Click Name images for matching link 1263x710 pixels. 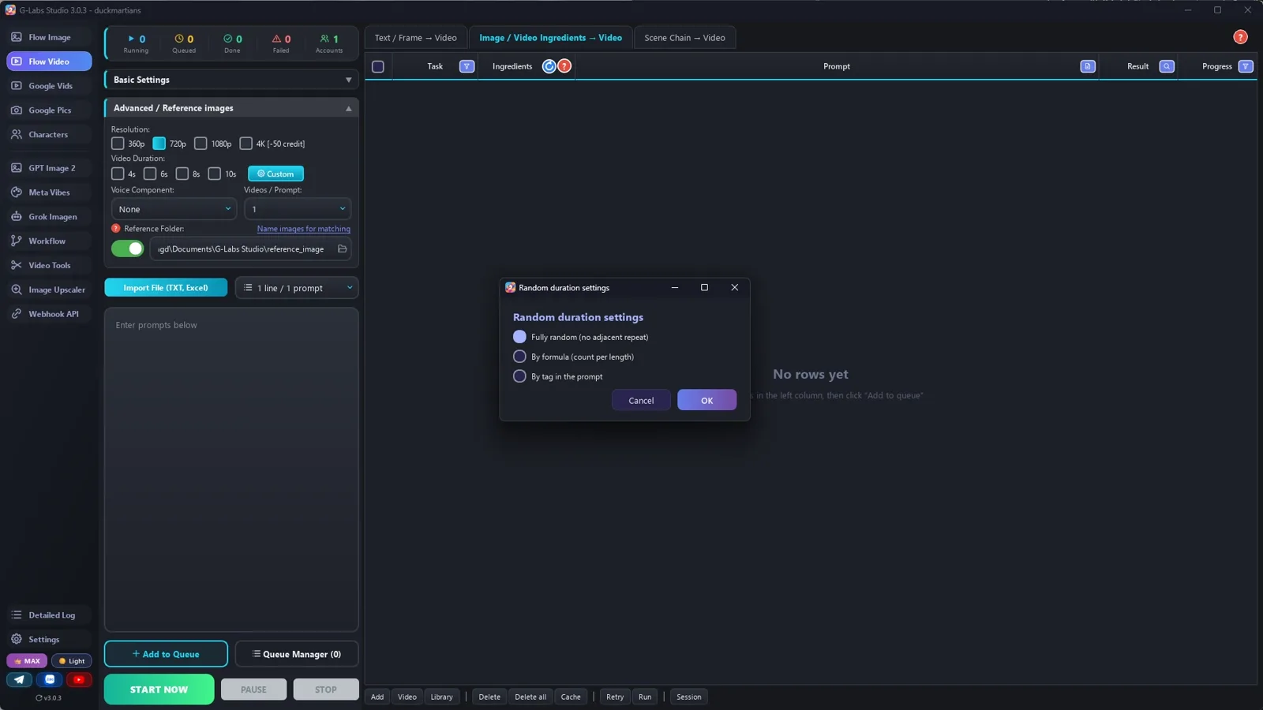click(x=304, y=229)
